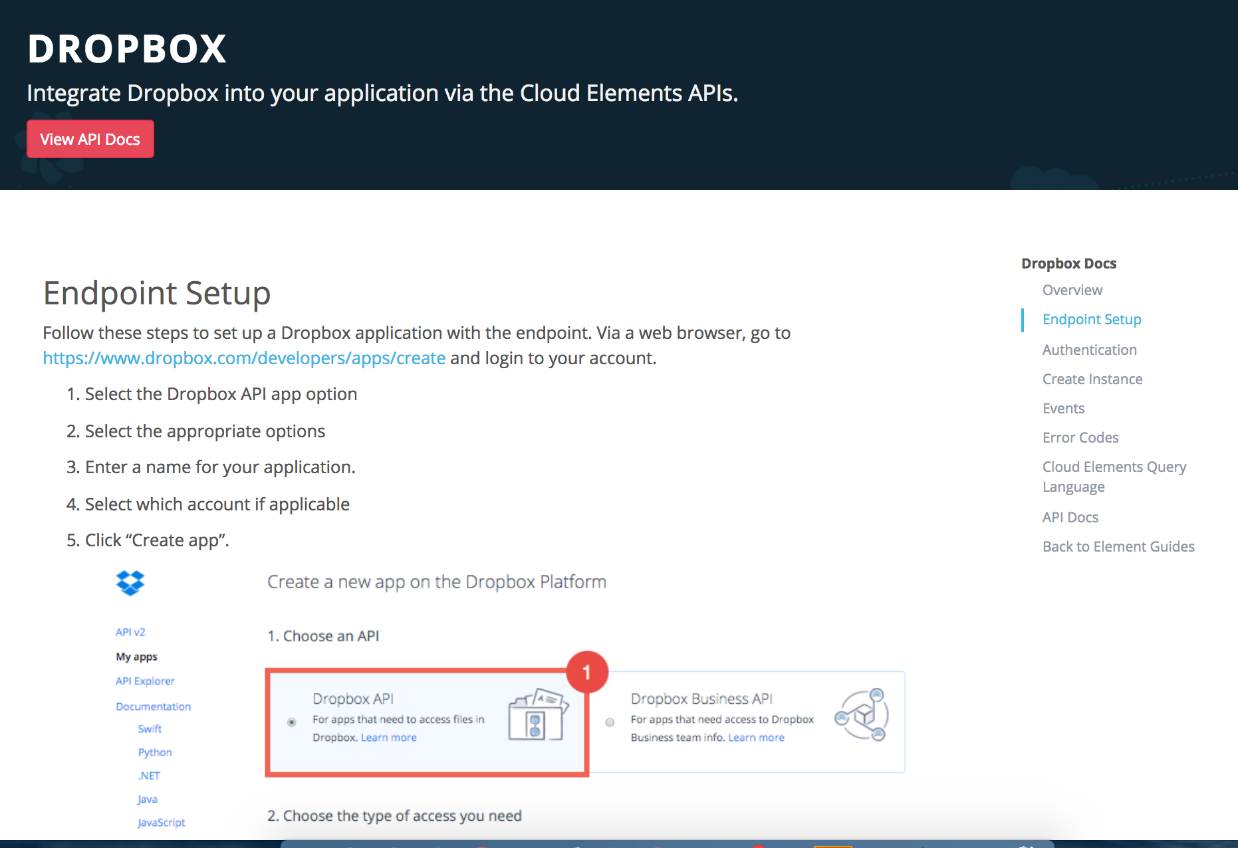This screenshot has width=1238, height=848.
Task: Click 'Create a new app on the Dropbox Platform' heading
Action: click(437, 582)
